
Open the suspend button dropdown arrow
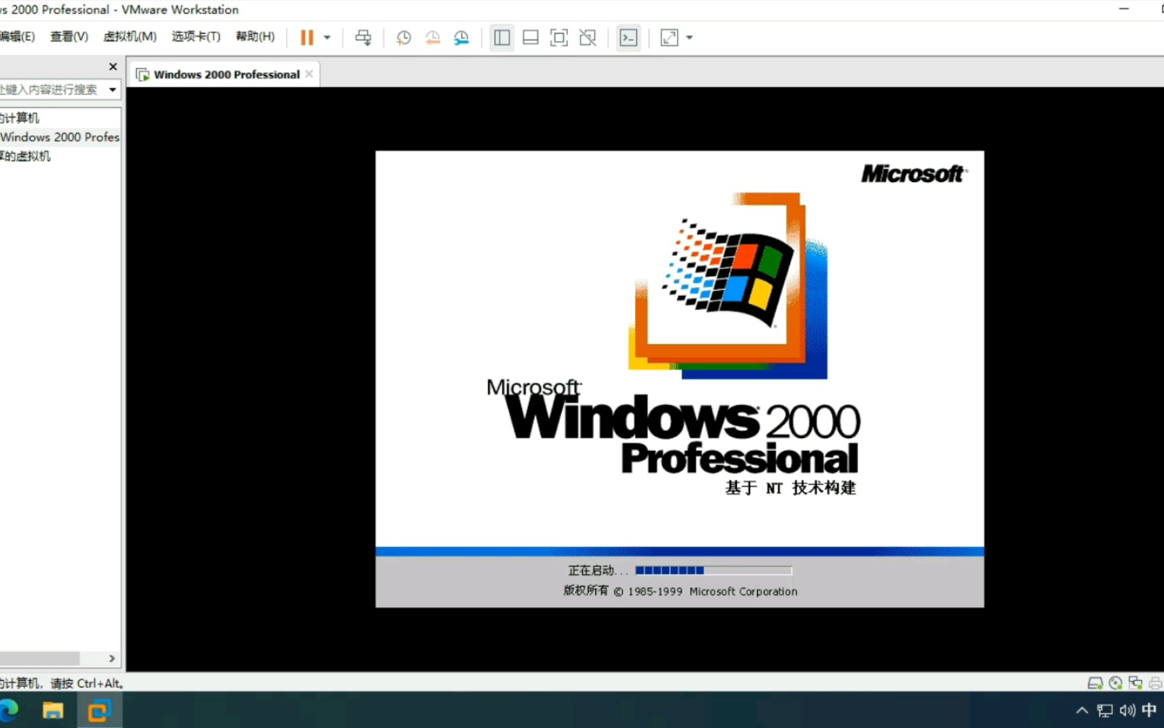pos(327,37)
